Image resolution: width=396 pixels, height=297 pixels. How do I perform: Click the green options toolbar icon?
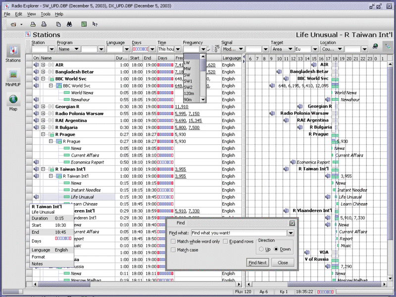[84, 24]
